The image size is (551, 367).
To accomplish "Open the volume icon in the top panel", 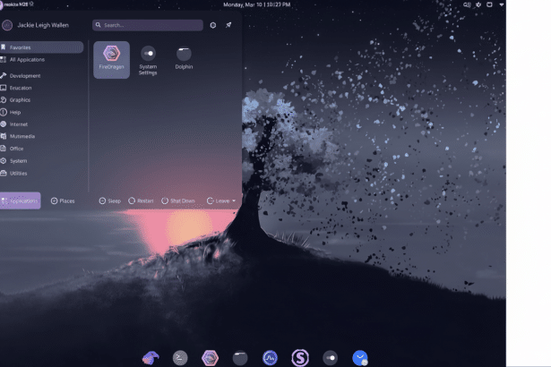I will pyautogui.click(x=467, y=4).
